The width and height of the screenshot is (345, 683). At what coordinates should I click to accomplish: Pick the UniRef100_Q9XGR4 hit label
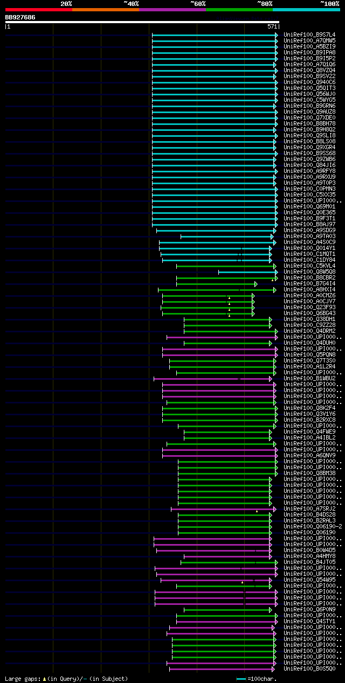(x=309, y=147)
